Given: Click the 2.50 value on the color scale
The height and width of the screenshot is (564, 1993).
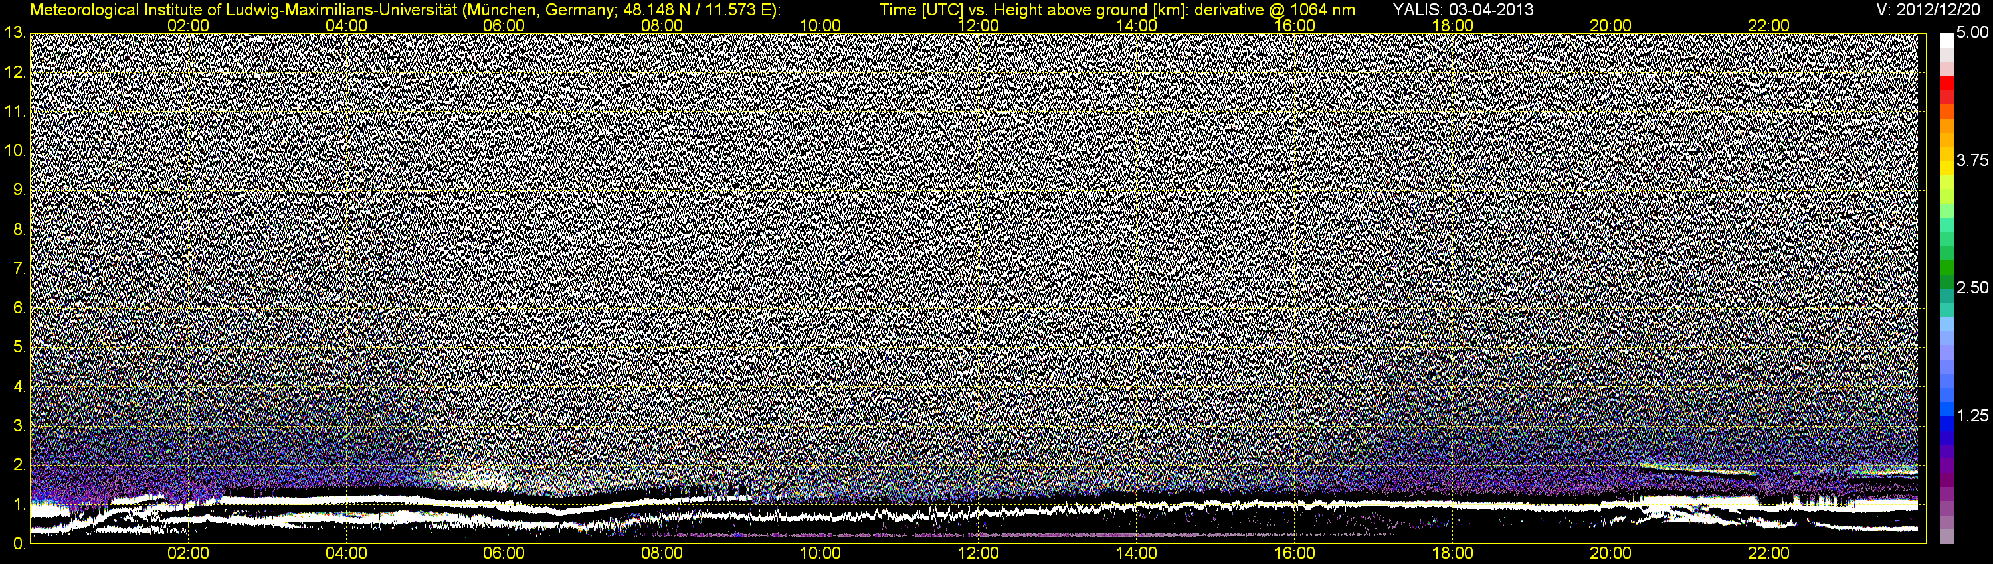Looking at the screenshot, I should (x=1972, y=288).
